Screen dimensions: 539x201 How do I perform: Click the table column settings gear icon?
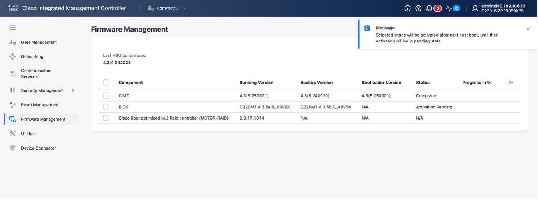pyautogui.click(x=511, y=83)
